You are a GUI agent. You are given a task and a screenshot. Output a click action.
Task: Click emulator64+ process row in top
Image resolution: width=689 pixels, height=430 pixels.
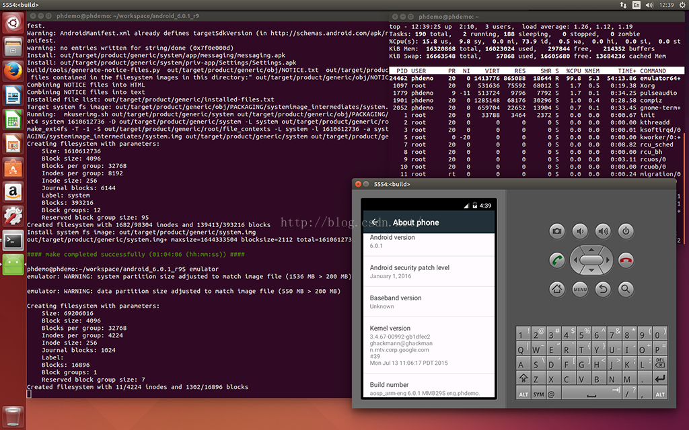[536, 78]
